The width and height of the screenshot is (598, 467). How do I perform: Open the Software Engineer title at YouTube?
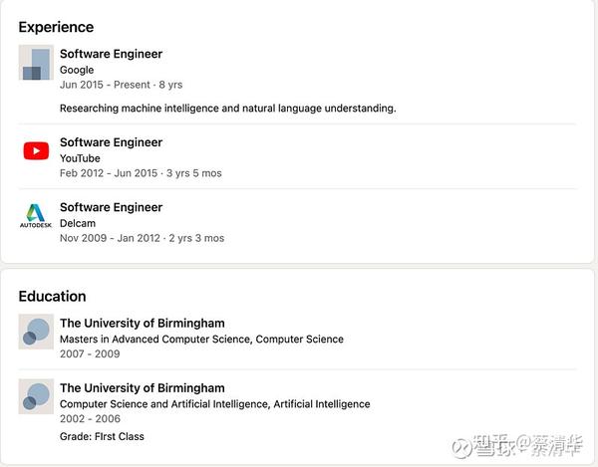[x=111, y=142]
